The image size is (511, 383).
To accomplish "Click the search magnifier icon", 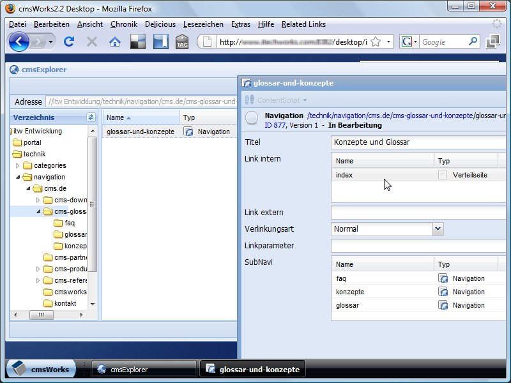I will (x=473, y=41).
